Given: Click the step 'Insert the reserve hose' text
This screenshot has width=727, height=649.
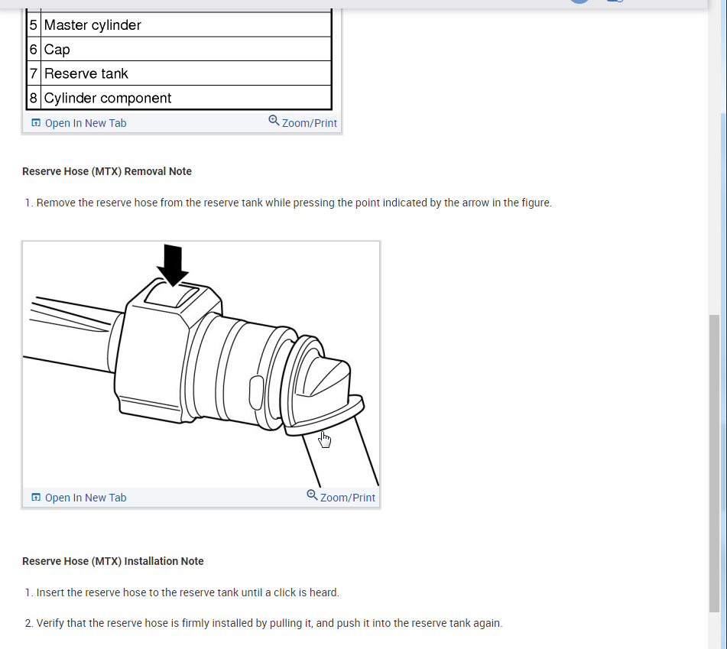Looking at the screenshot, I should (188, 593).
